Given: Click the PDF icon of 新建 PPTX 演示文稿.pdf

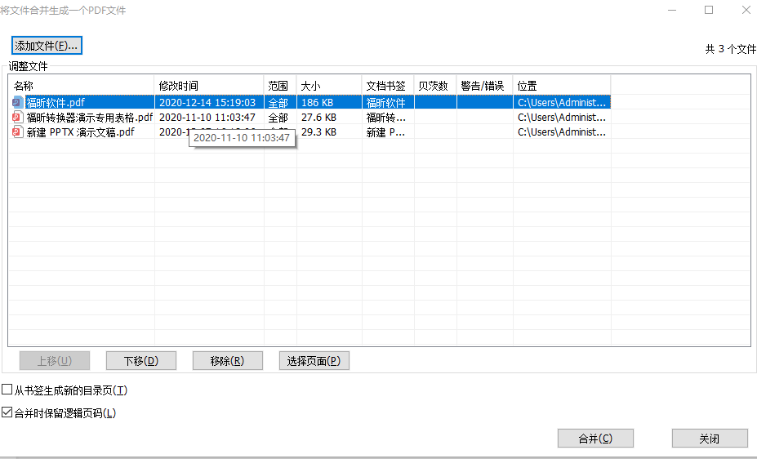Looking at the screenshot, I should point(18,131).
